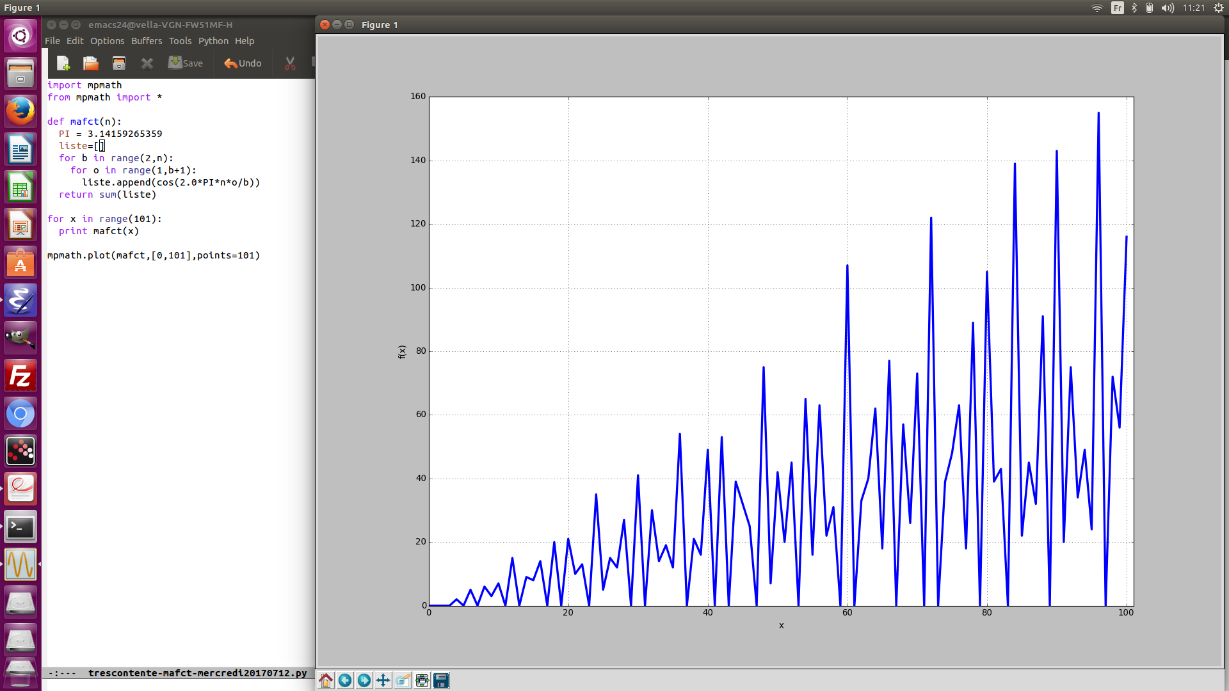Expand the Tools menu

pos(180,41)
